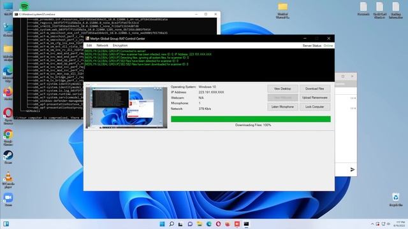Screen dimensions: 408x229
Task: Click the 'Connected to server!' log line
Action: point(115,51)
